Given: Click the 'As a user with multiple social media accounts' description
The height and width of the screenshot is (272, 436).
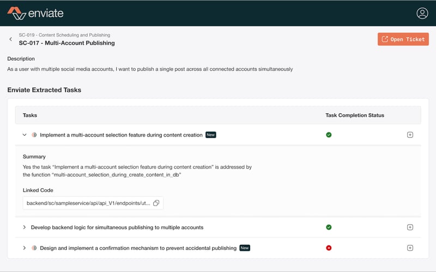Looking at the screenshot, I should click(150, 69).
